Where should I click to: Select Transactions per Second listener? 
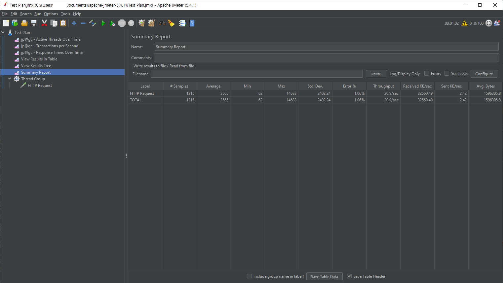(50, 46)
